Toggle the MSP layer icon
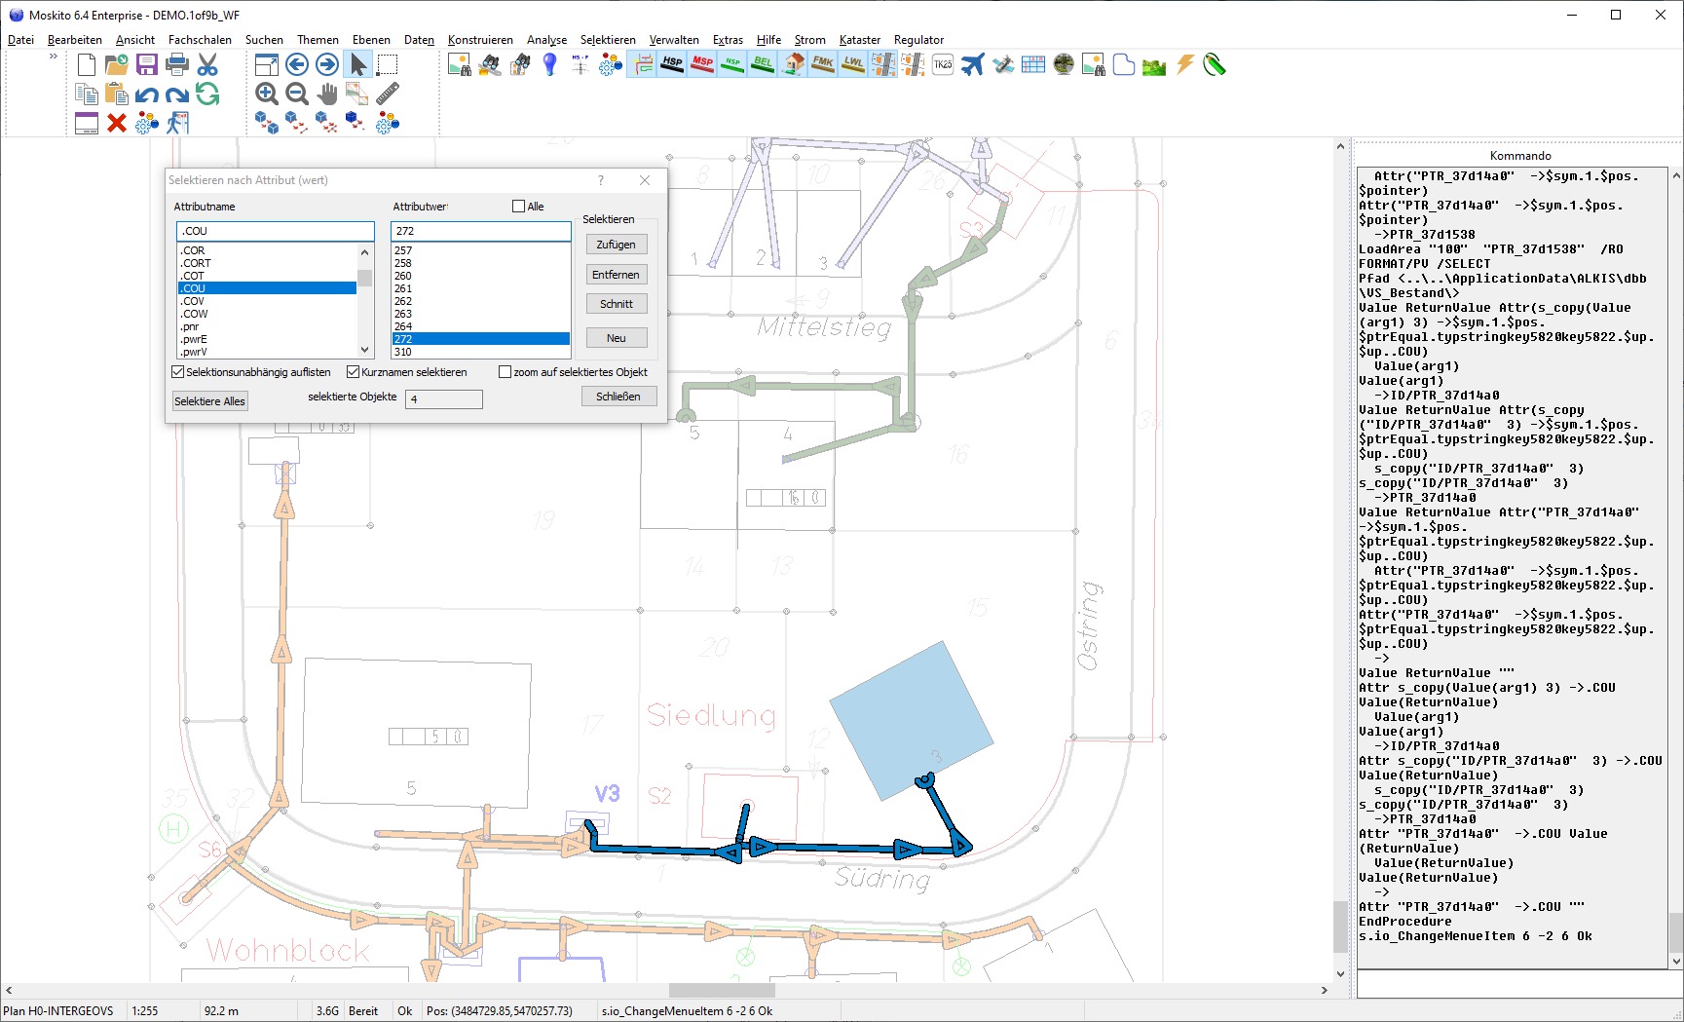1684x1022 pixels. click(702, 64)
